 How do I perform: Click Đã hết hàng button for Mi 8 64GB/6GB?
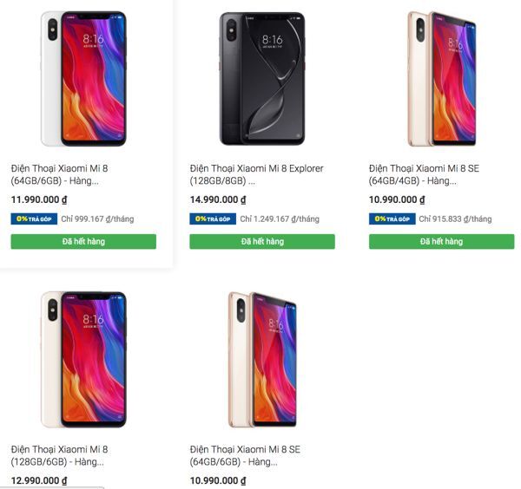pos(83,242)
